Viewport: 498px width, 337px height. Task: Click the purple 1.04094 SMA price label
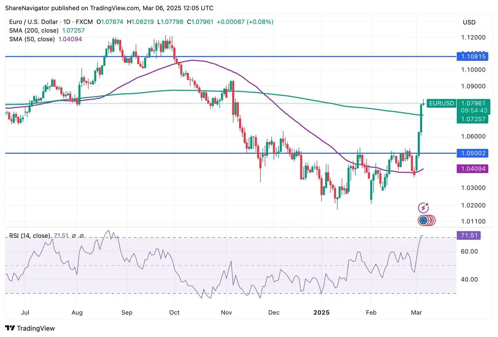point(472,168)
